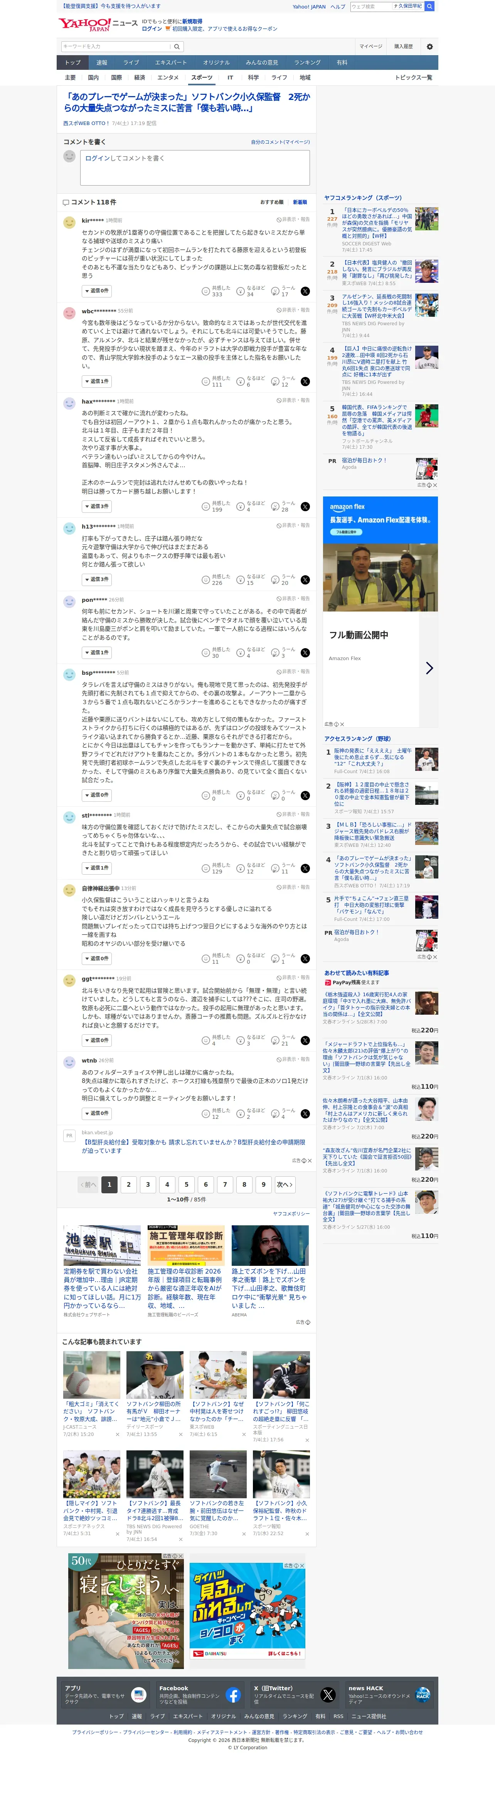Go to comments page 9
The image size is (495, 1794).
coord(263,1184)
